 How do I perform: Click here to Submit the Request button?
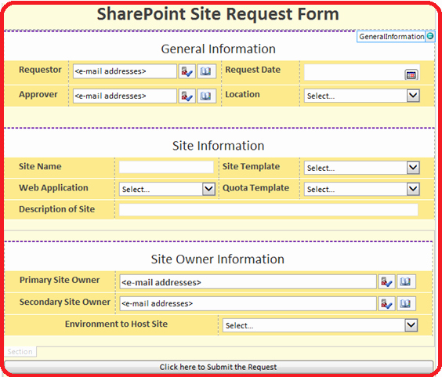(219, 367)
